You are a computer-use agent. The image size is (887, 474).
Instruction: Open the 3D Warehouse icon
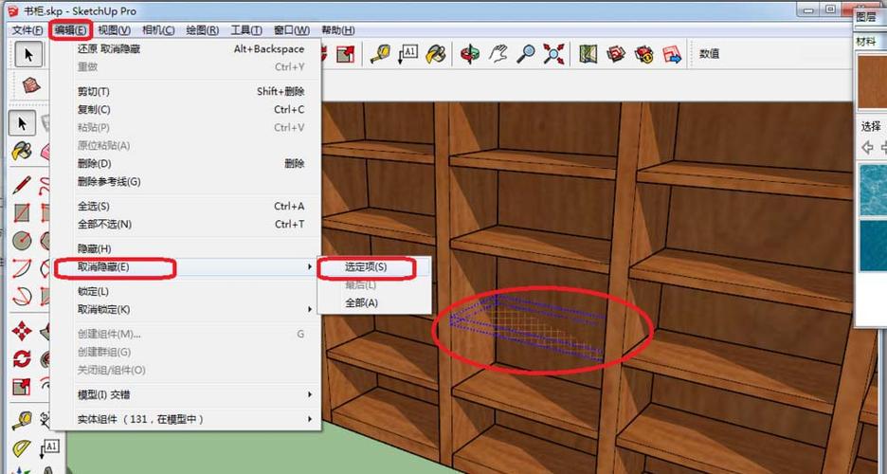[x=616, y=54]
